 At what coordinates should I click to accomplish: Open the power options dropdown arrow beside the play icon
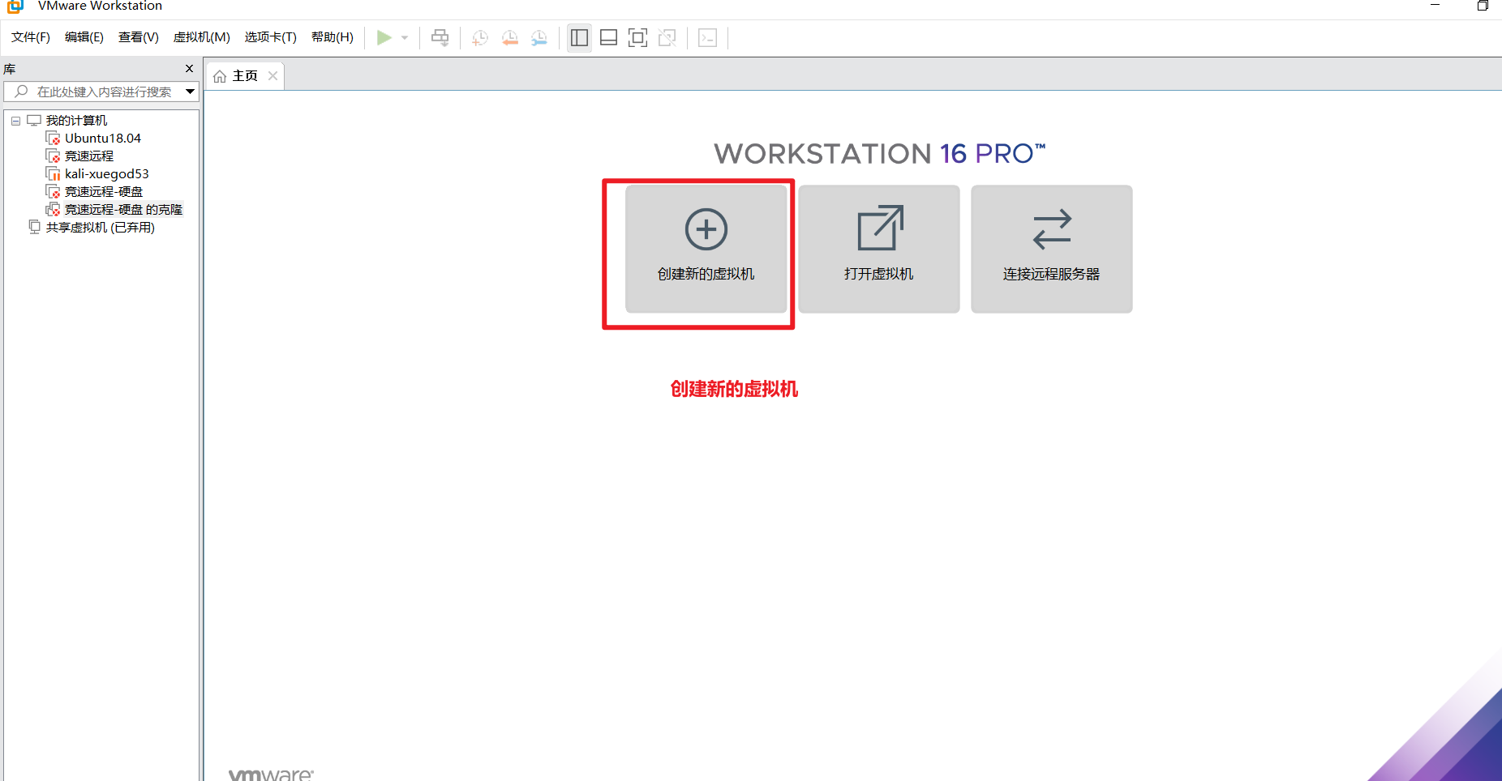pyautogui.click(x=405, y=38)
